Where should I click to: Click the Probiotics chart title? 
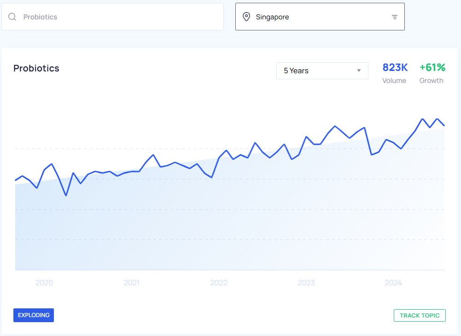click(36, 68)
